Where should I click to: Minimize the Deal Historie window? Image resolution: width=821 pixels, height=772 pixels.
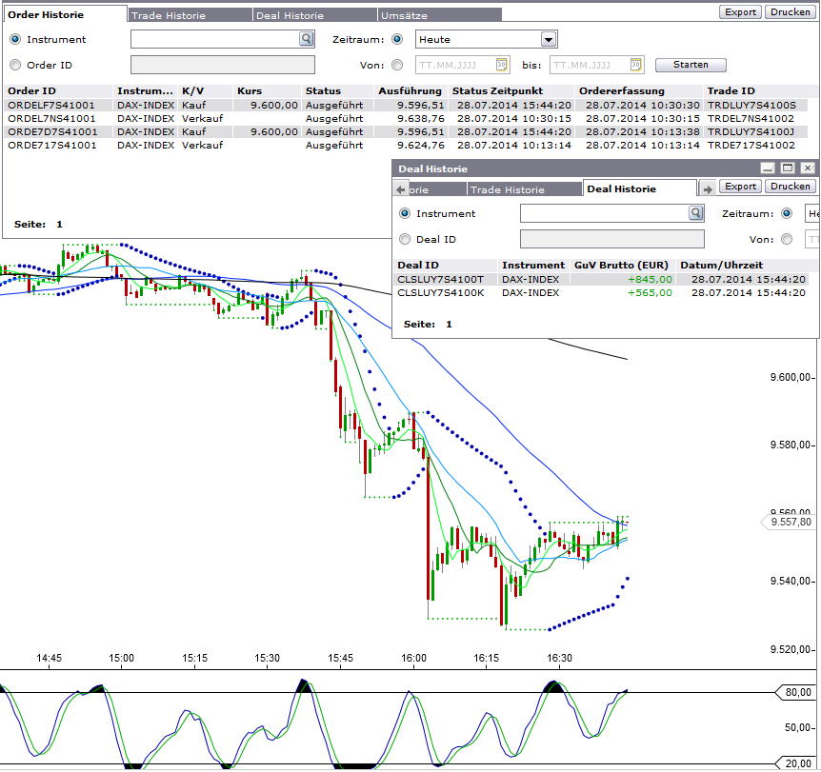tap(768, 168)
